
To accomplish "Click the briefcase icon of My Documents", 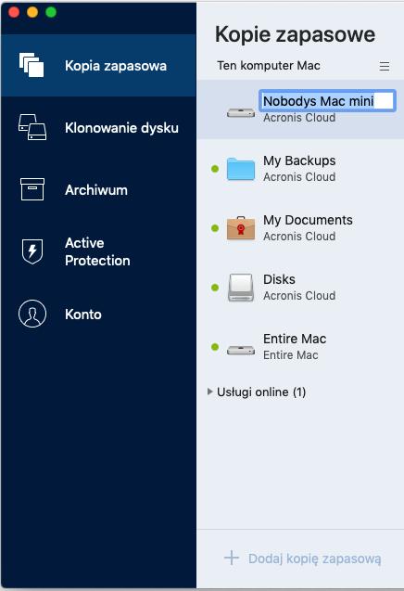I will (241, 228).
